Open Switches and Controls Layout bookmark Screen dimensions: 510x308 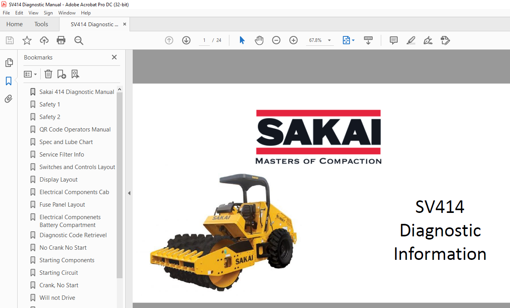(x=77, y=167)
